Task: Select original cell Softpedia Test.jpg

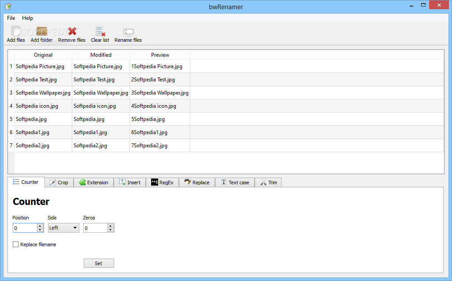Action: coord(43,80)
